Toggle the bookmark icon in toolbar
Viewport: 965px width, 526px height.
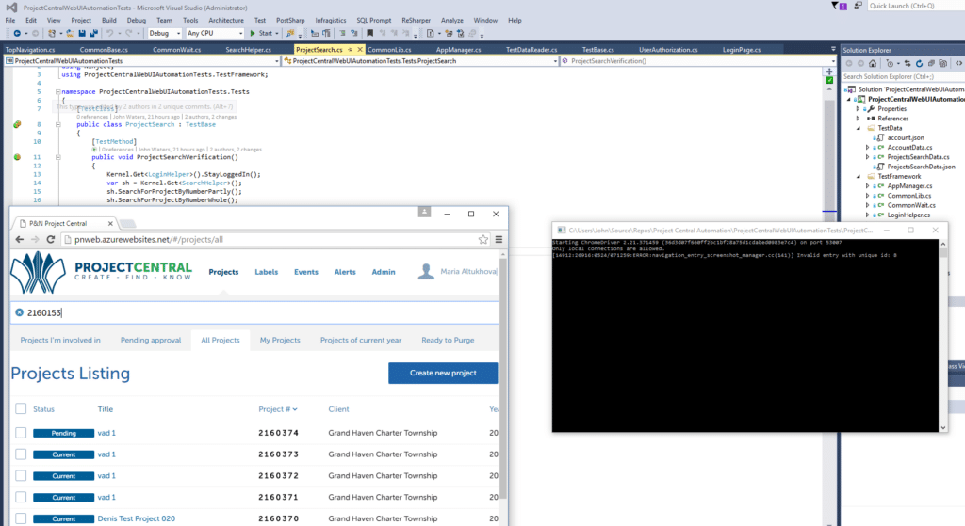click(369, 33)
